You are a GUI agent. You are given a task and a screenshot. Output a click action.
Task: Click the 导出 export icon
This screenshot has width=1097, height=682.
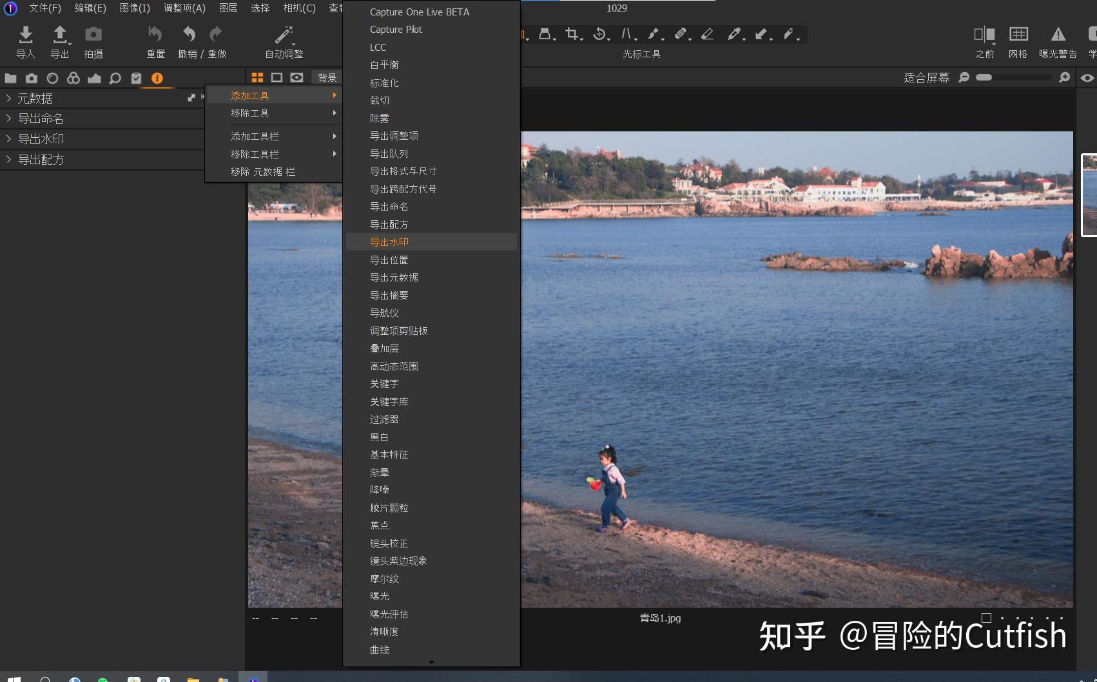click(60, 34)
